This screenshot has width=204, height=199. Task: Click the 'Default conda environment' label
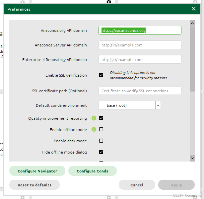click(x=61, y=105)
